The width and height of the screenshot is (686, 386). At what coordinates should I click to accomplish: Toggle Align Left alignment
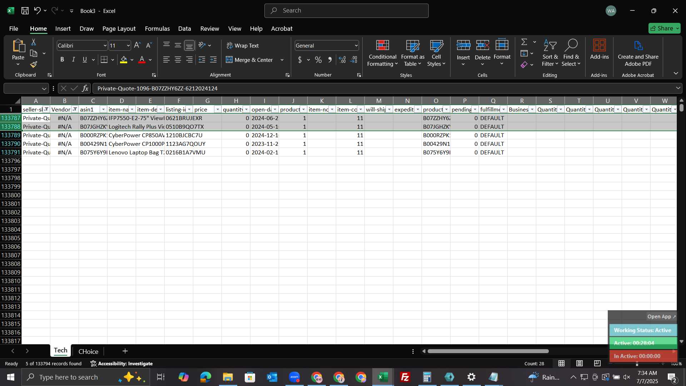tap(166, 60)
